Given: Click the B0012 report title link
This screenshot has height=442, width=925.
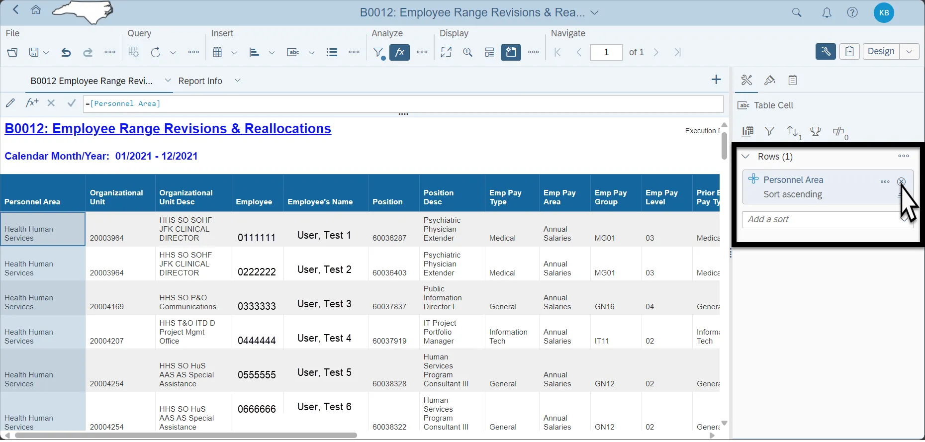Looking at the screenshot, I should (168, 129).
